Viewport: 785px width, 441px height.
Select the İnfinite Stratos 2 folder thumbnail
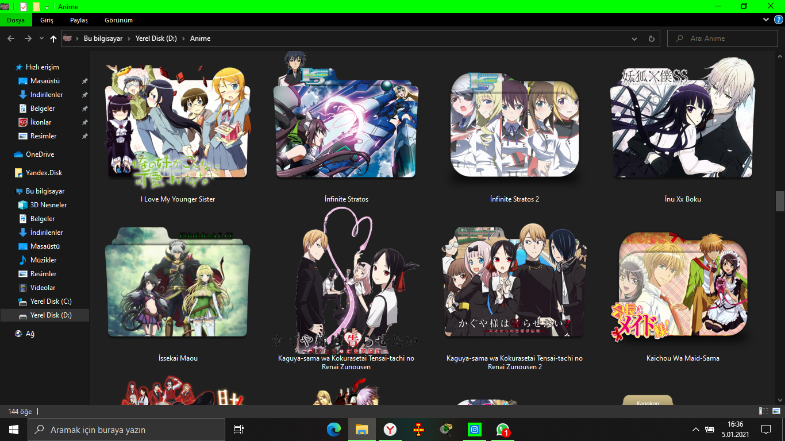514,125
